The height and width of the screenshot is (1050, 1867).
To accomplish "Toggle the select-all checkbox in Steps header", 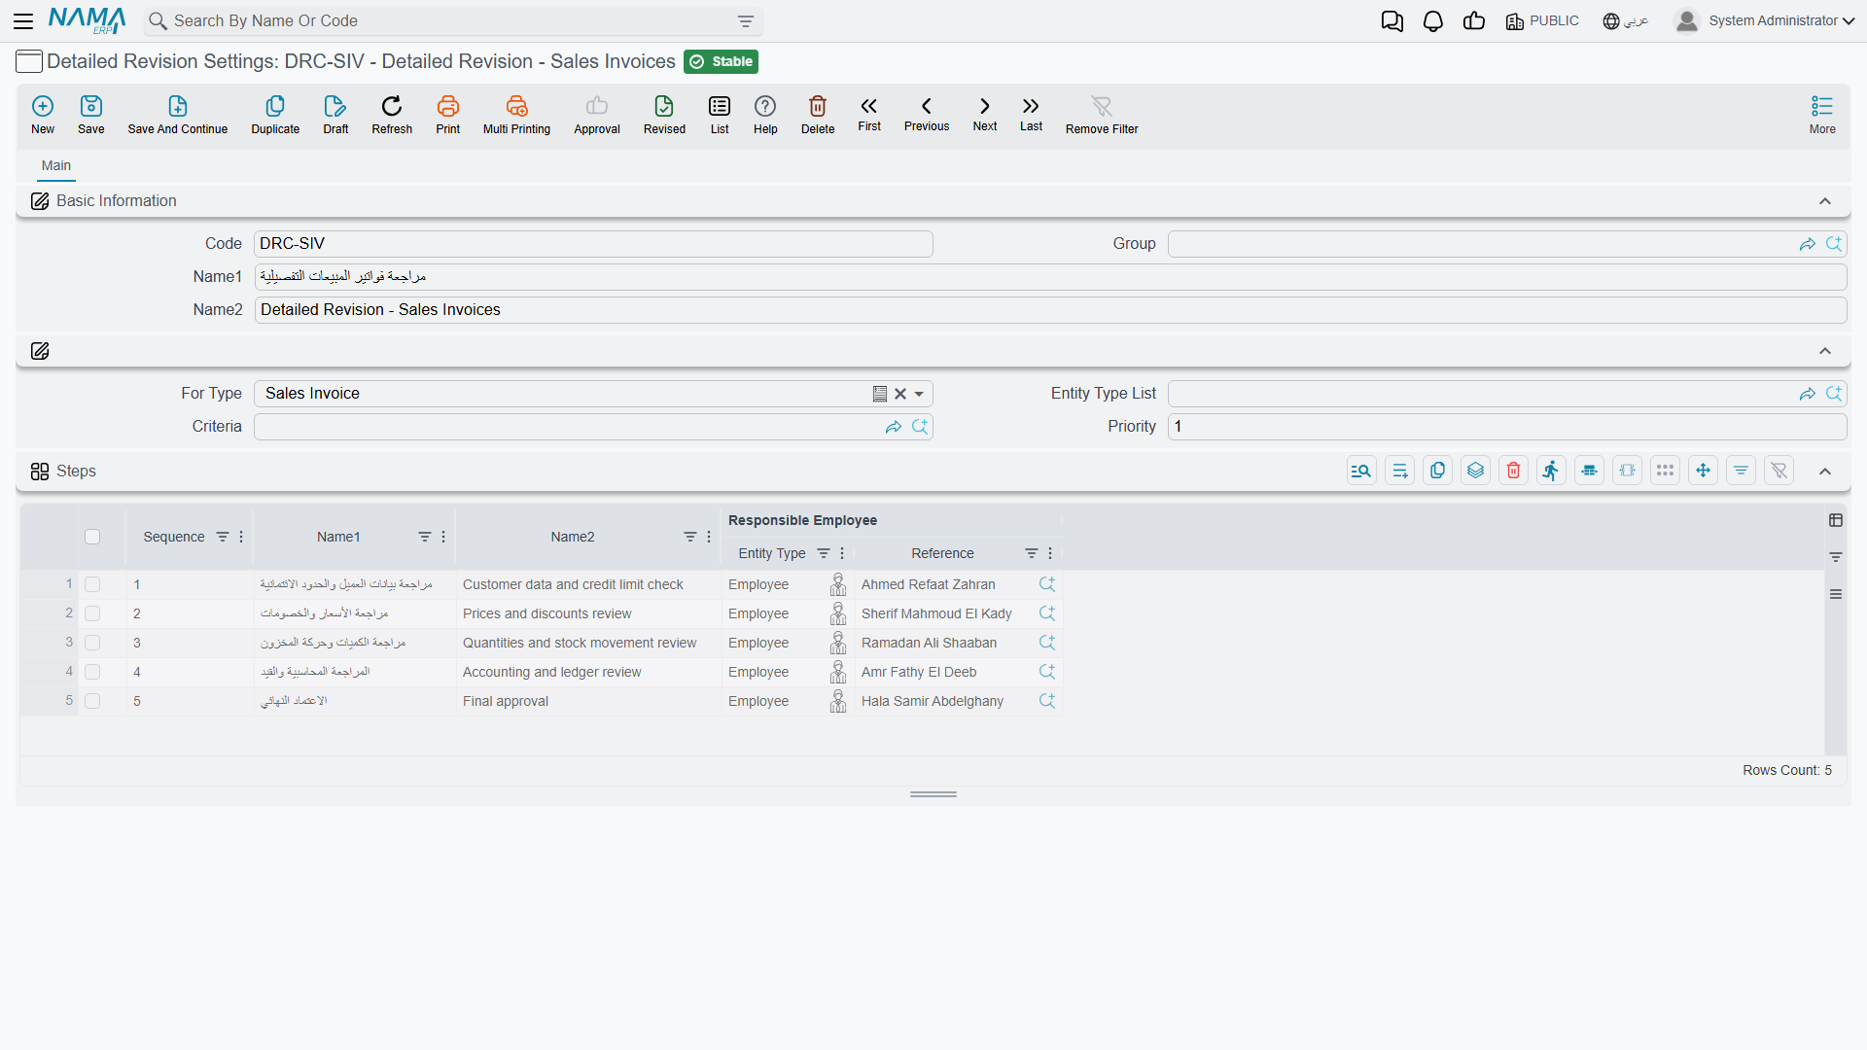I will pyautogui.click(x=92, y=537).
